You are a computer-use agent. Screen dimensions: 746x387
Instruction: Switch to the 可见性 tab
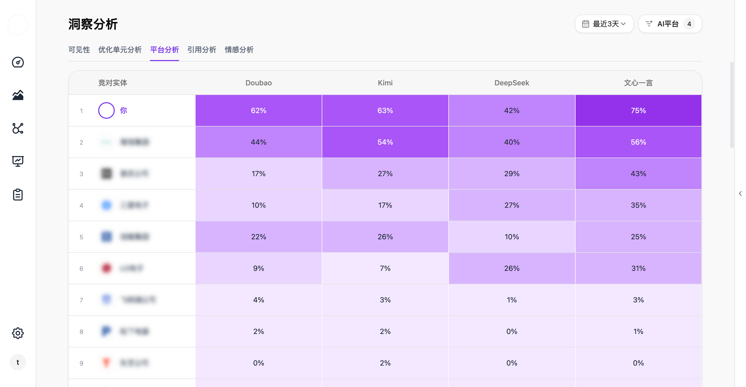click(79, 50)
